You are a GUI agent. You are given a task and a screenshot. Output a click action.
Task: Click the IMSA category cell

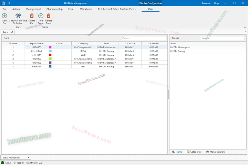[x=83, y=51]
